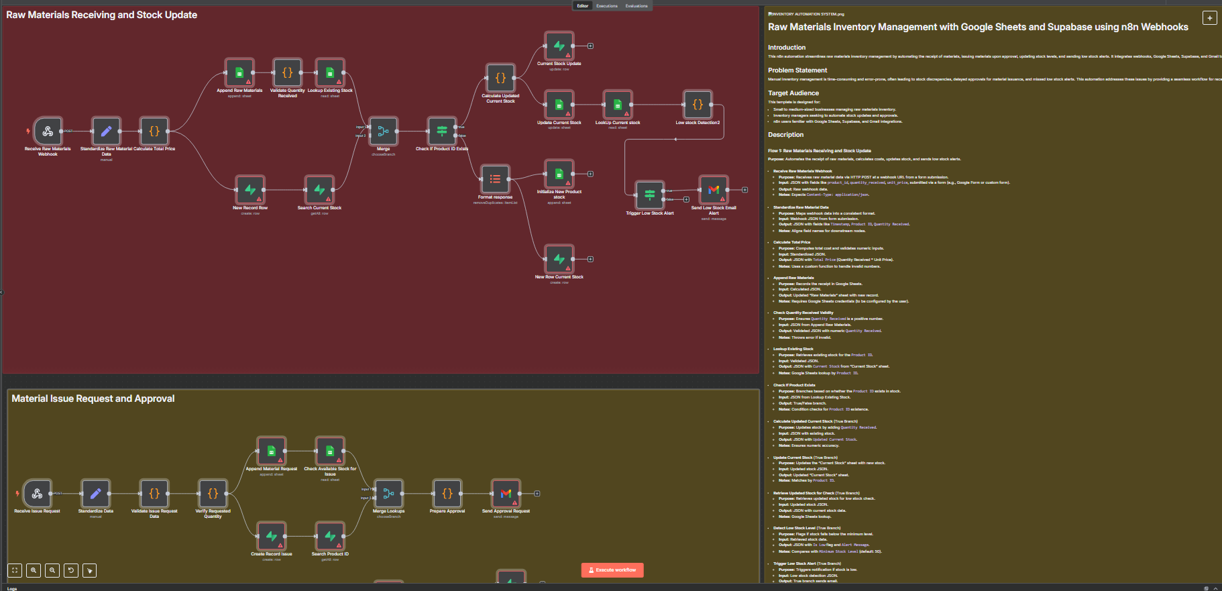Image resolution: width=1222 pixels, height=591 pixels.
Task: Select the Format response node
Action: coord(495,179)
